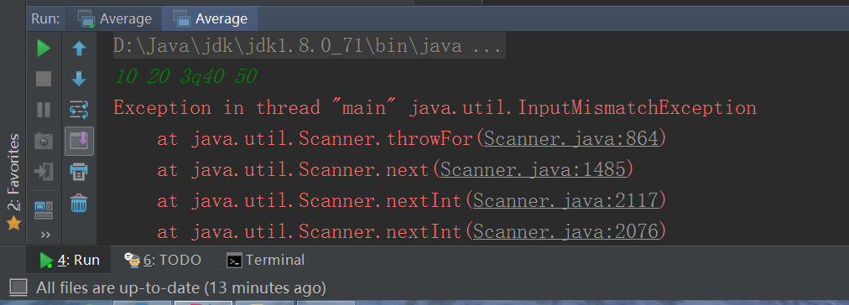Open Scanner.java:2076 link in stack trace
This screenshot has width=849, height=305.
[565, 232]
